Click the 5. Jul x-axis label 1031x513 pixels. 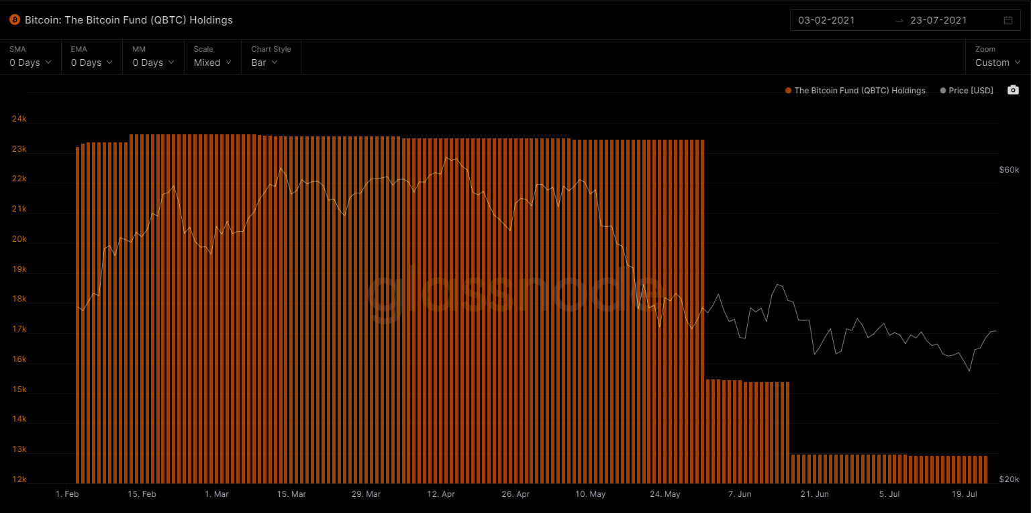point(889,494)
